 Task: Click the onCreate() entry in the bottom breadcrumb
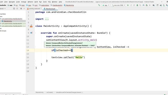click(50, 92)
